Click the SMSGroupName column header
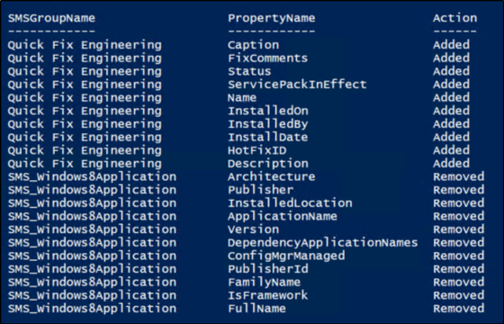 pos(51,18)
